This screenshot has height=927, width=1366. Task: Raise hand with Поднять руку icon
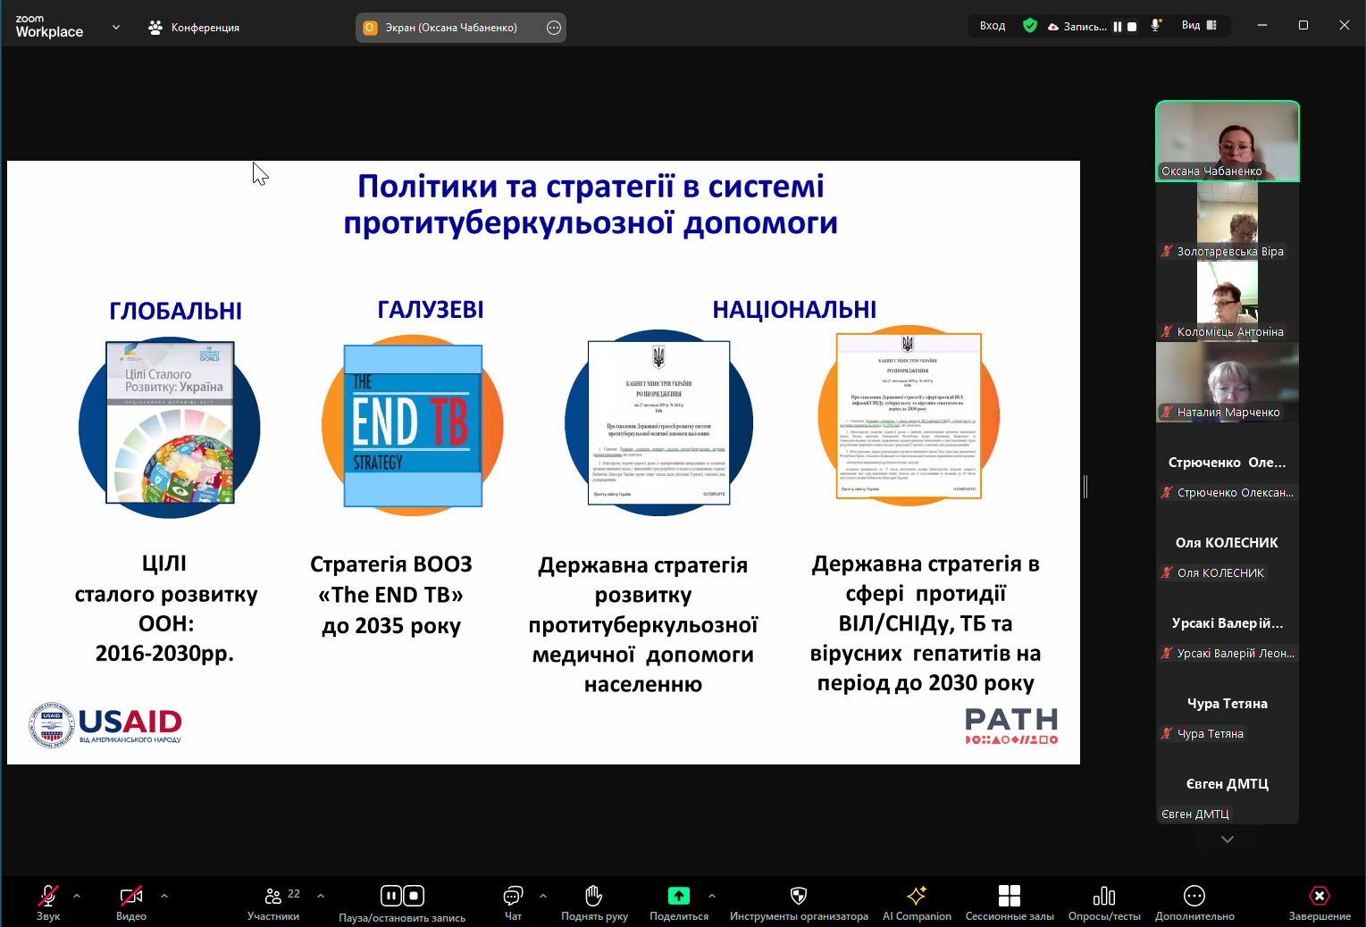(594, 897)
